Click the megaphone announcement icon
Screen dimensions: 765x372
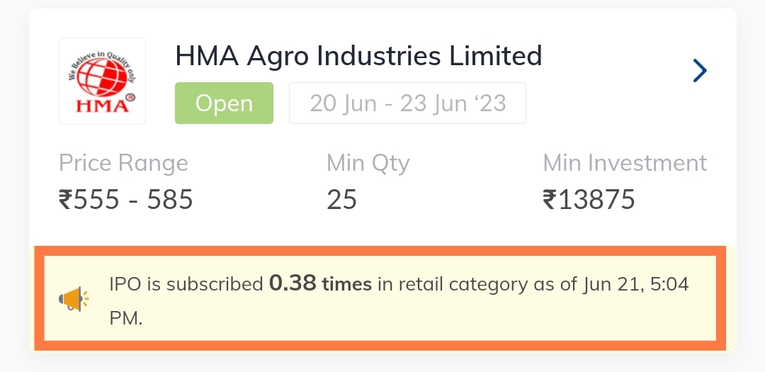(73, 299)
